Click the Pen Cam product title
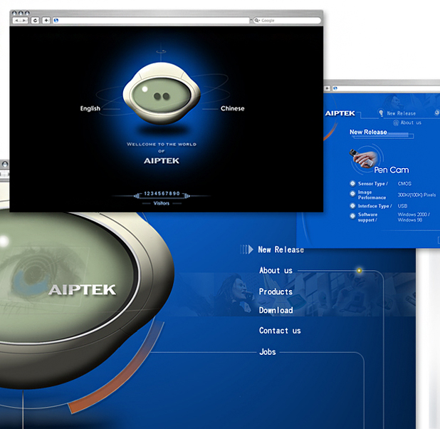 pyautogui.click(x=392, y=170)
